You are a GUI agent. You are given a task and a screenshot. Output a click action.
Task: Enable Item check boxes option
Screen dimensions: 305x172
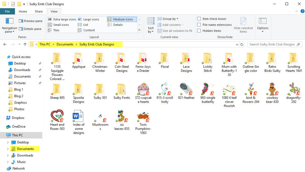[199, 19]
